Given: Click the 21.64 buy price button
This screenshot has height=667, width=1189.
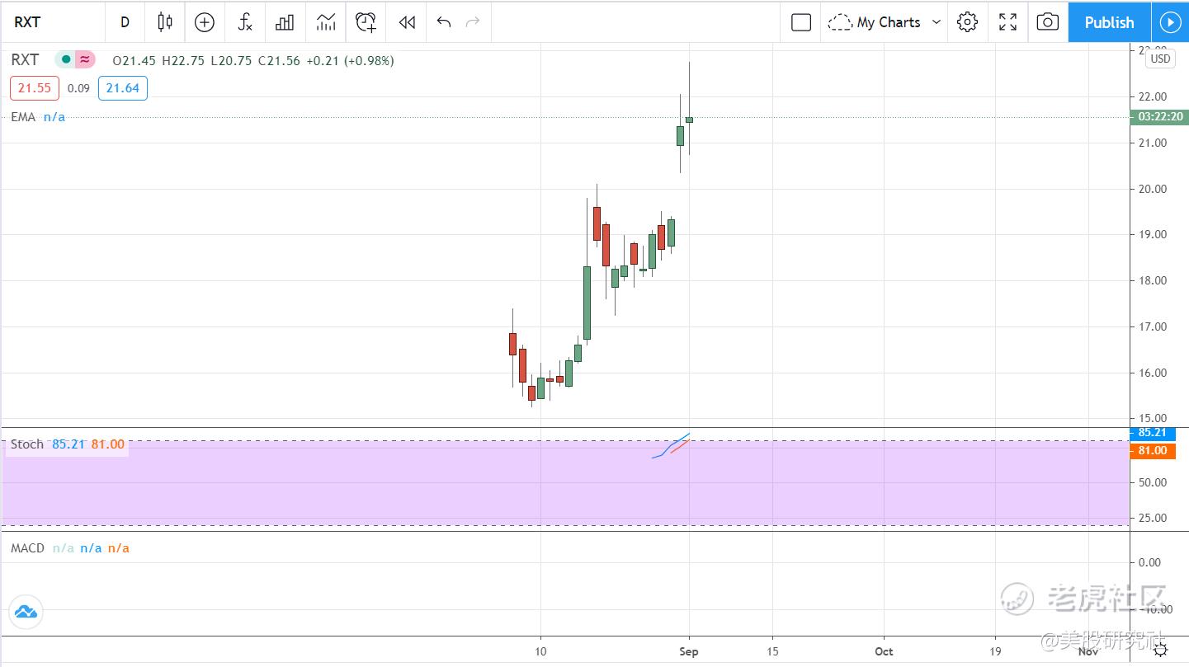Looking at the screenshot, I should tap(123, 87).
